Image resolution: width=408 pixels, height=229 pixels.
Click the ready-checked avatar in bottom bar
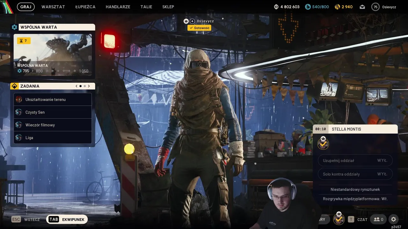coord(339,219)
